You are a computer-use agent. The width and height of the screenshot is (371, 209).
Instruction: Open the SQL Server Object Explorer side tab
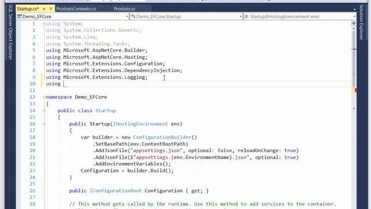click(10, 32)
